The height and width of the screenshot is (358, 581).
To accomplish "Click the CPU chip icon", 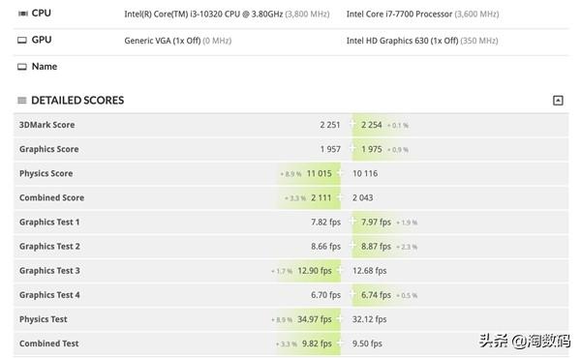I will pos(23,14).
